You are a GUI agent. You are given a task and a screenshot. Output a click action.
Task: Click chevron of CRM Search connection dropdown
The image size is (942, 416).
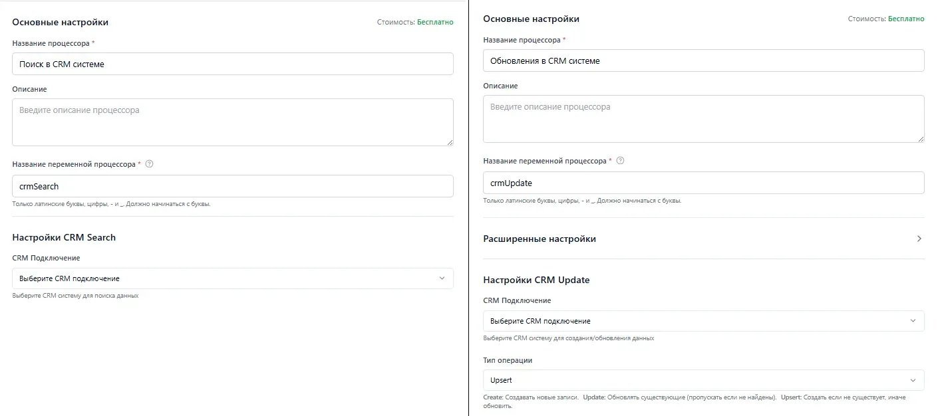coord(442,278)
